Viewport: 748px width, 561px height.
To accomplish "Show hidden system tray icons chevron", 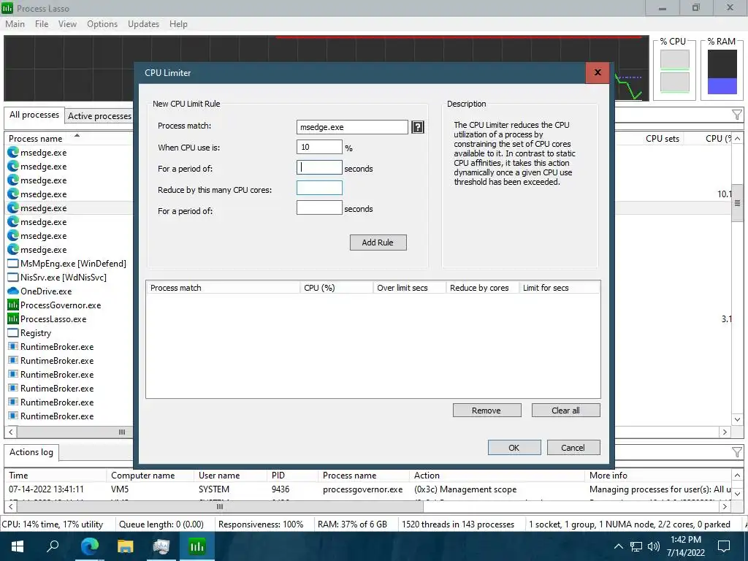I will (618, 546).
